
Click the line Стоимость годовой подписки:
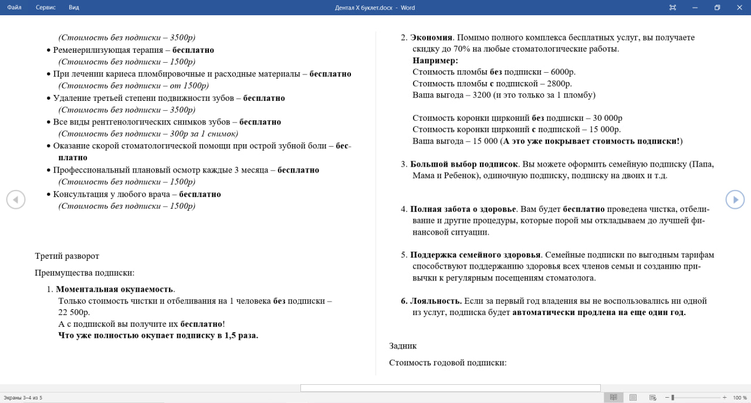(x=448, y=363)
